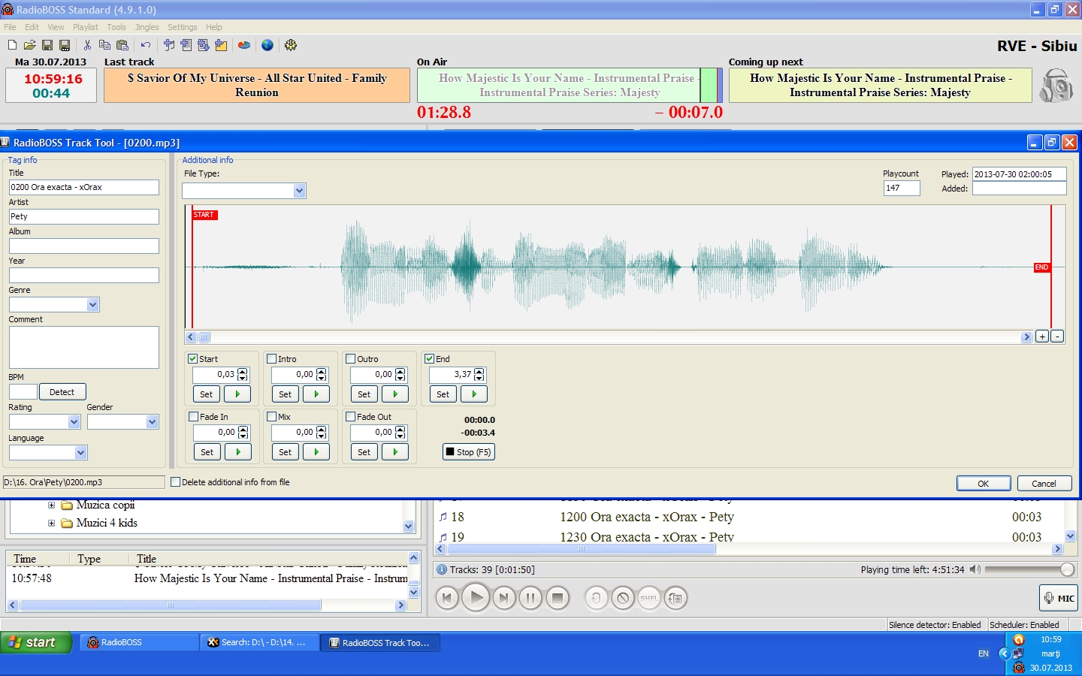The height and width of the screenshot is (676, 1082).
Task: Click the Cut scissors icon
Action: point(87,45)
